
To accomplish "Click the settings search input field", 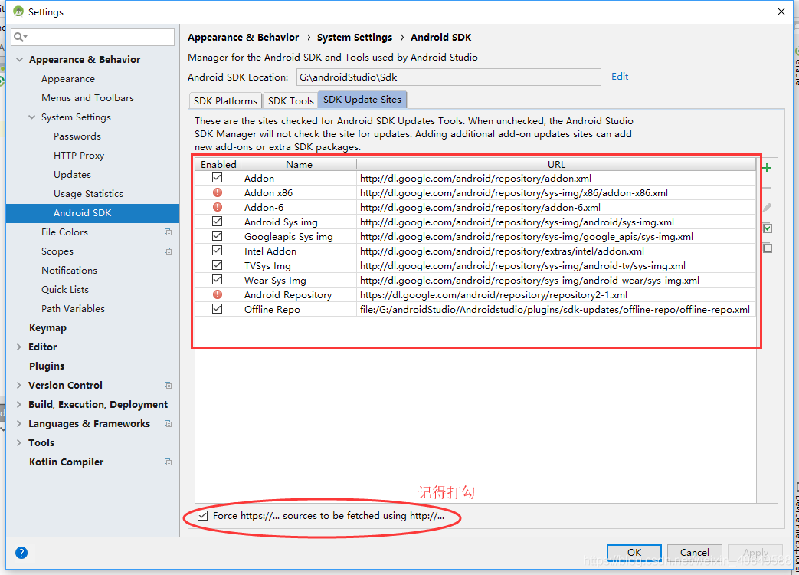I will pyautogui.click(x=93, y=38).
